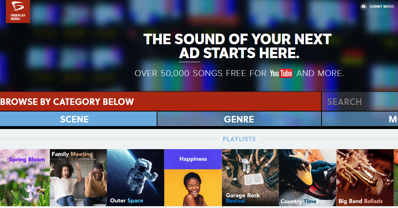Click the partially visible playlist tile after Big Band Ballads
The height and width of the screenshot is (208, 398).
click(396, 178)
